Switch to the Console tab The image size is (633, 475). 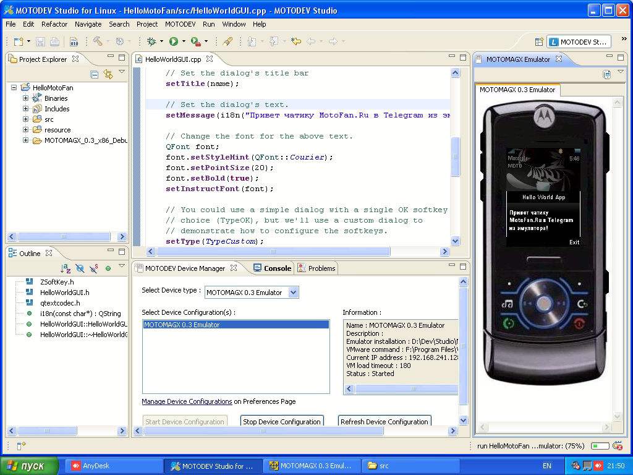(272, 268)
